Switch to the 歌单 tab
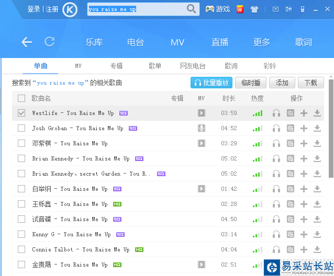The image size is (334, 276). (x=155, y=66)
